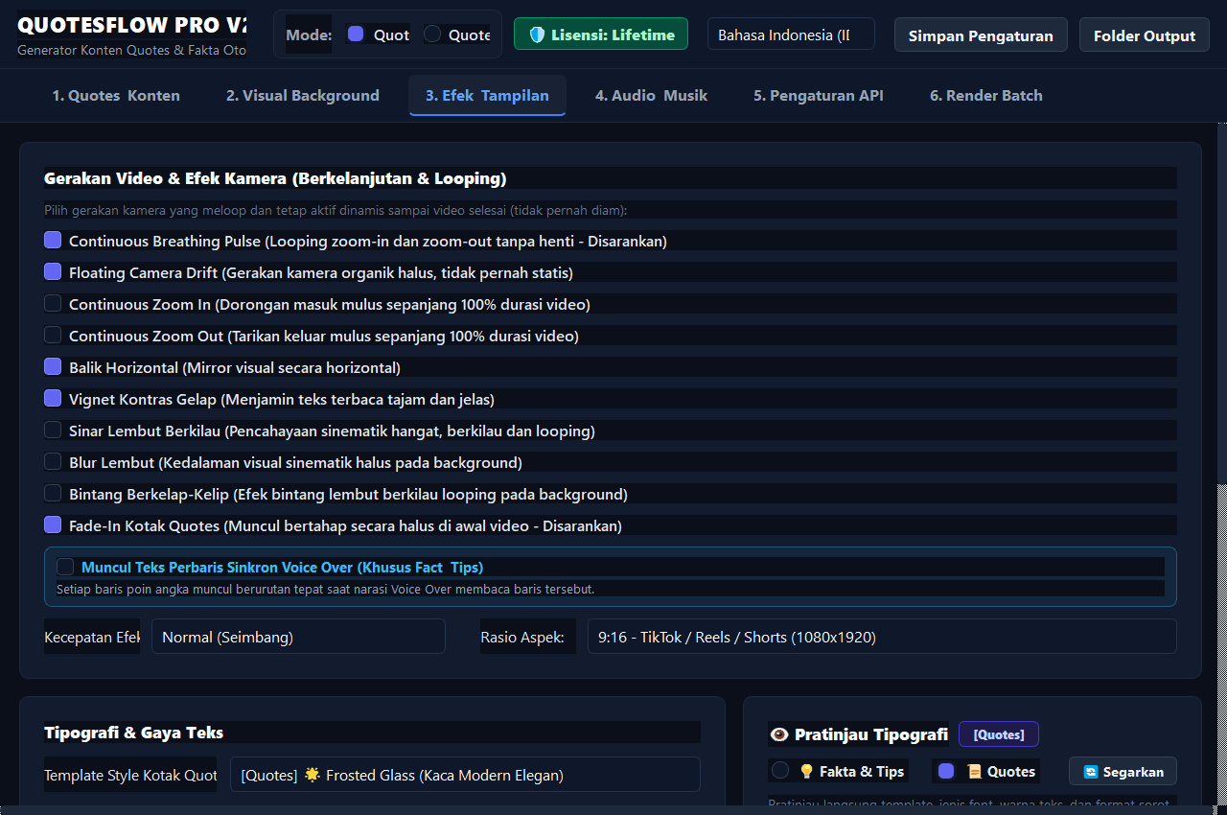Select the Fakta & Tips preview radio
Screen dimensions: 1227x815
(x=780, y=771)
